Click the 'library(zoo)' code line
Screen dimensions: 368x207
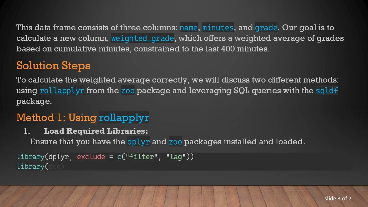click(40, 166)
